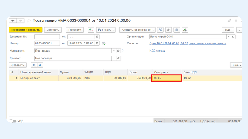Open the Организация dropdown list
Image resolution: width=248 pixels, height=139 pixels.
click(x=229, y=37)
